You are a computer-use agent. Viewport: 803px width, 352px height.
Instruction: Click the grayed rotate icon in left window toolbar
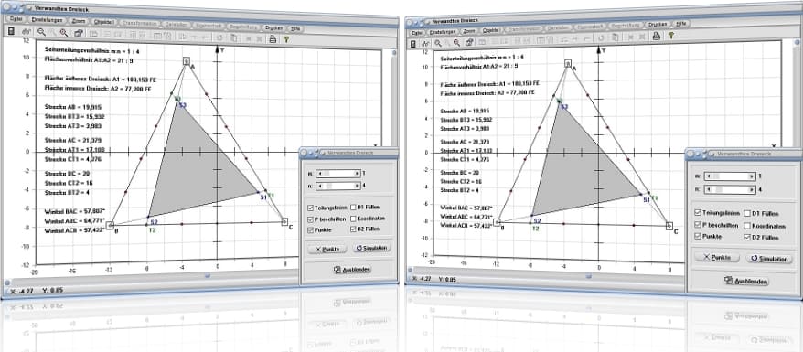pyautogui.click(x=219, y=37)
